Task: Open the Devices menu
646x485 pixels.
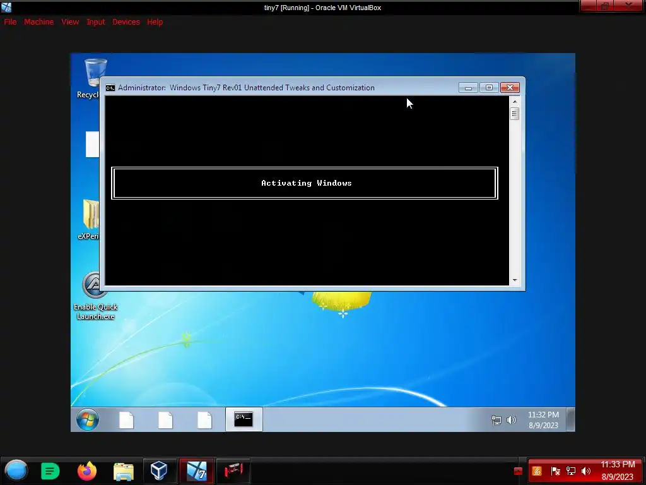Action: click(126, 22)
